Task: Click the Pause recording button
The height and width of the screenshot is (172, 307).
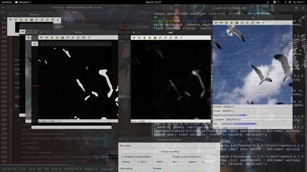Action: click(169, 151)
